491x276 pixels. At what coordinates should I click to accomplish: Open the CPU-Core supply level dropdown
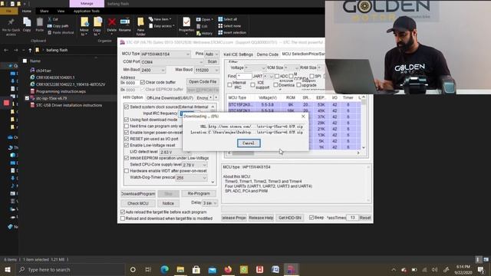[x=195, y=165]
